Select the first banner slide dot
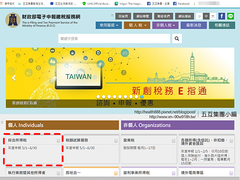This screenshot has width=240, height=180. [98, 97]
